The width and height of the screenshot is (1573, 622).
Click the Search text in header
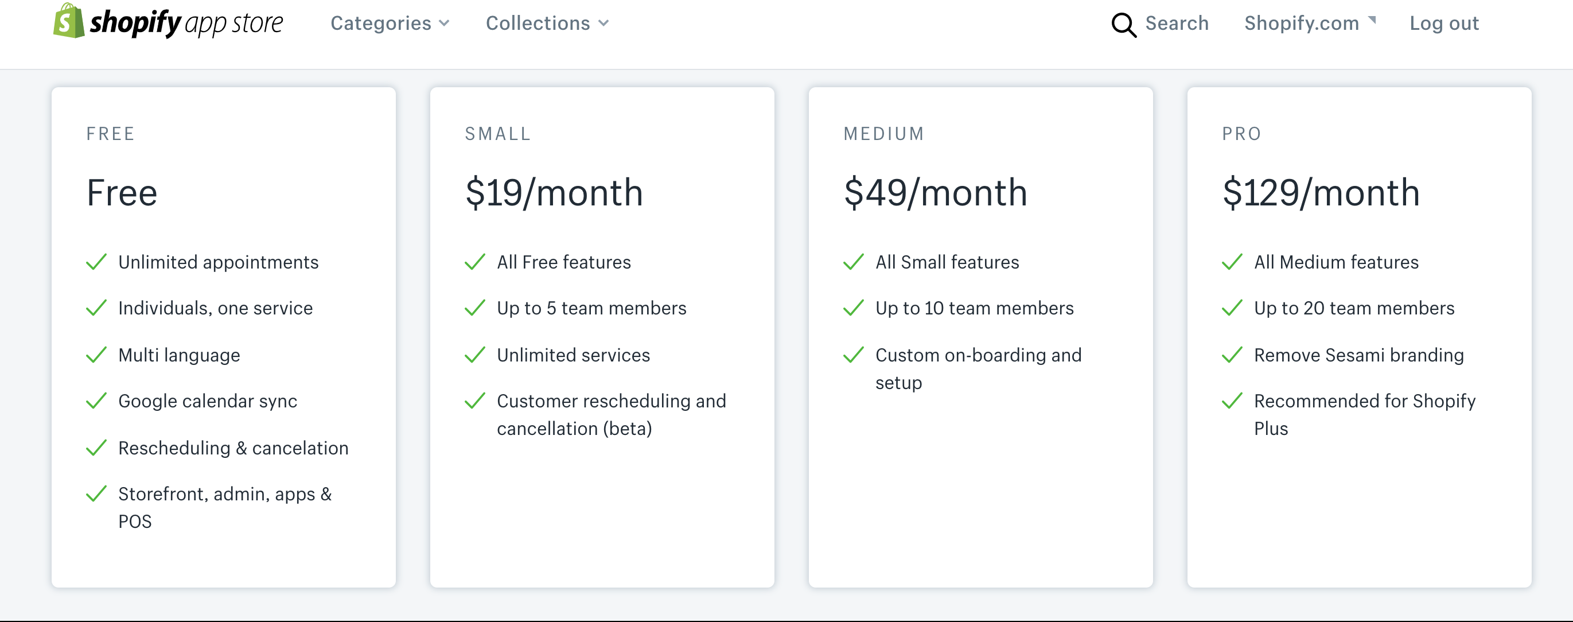click(x=1177, y=23)
